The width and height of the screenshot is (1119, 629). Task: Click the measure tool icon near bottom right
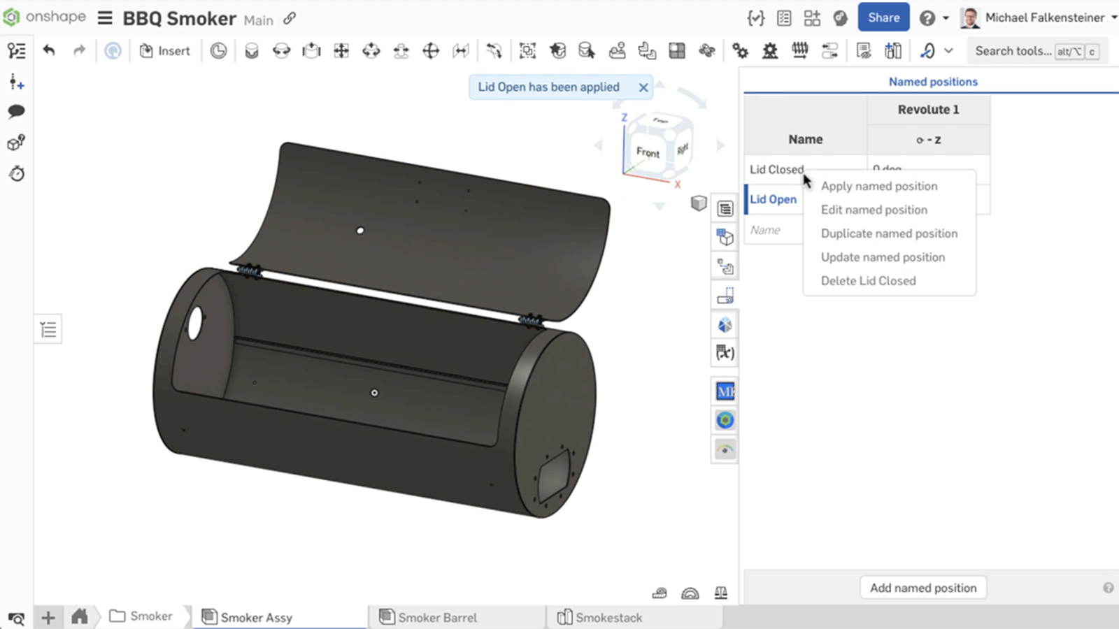(660, 594)
